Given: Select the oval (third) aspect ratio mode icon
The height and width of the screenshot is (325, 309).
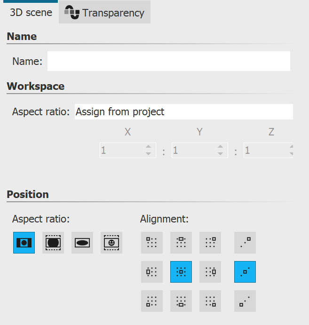Looking at the screenshot, I should [82, 243].
